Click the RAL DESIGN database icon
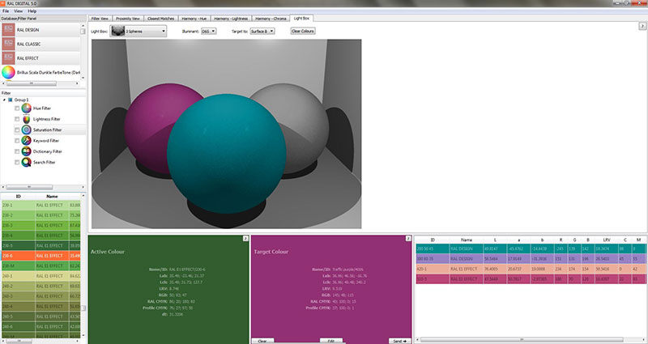The height and width of the screenshot is (344, 648). [8, 30]
